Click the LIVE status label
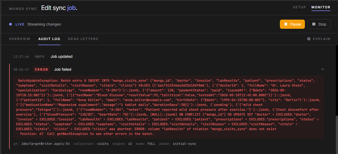Image resolution: width=338 pixels, height=154 pixels. (20, 24)
